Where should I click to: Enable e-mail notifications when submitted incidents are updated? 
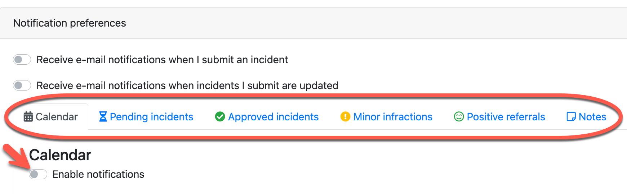pyautogui.click(x=22, y=86)
